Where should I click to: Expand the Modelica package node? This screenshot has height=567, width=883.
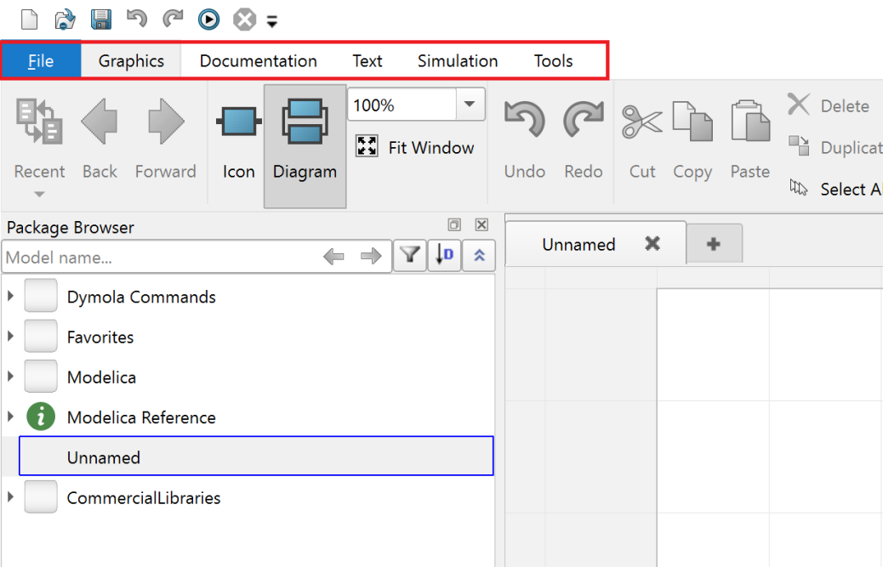coord(11,377)
